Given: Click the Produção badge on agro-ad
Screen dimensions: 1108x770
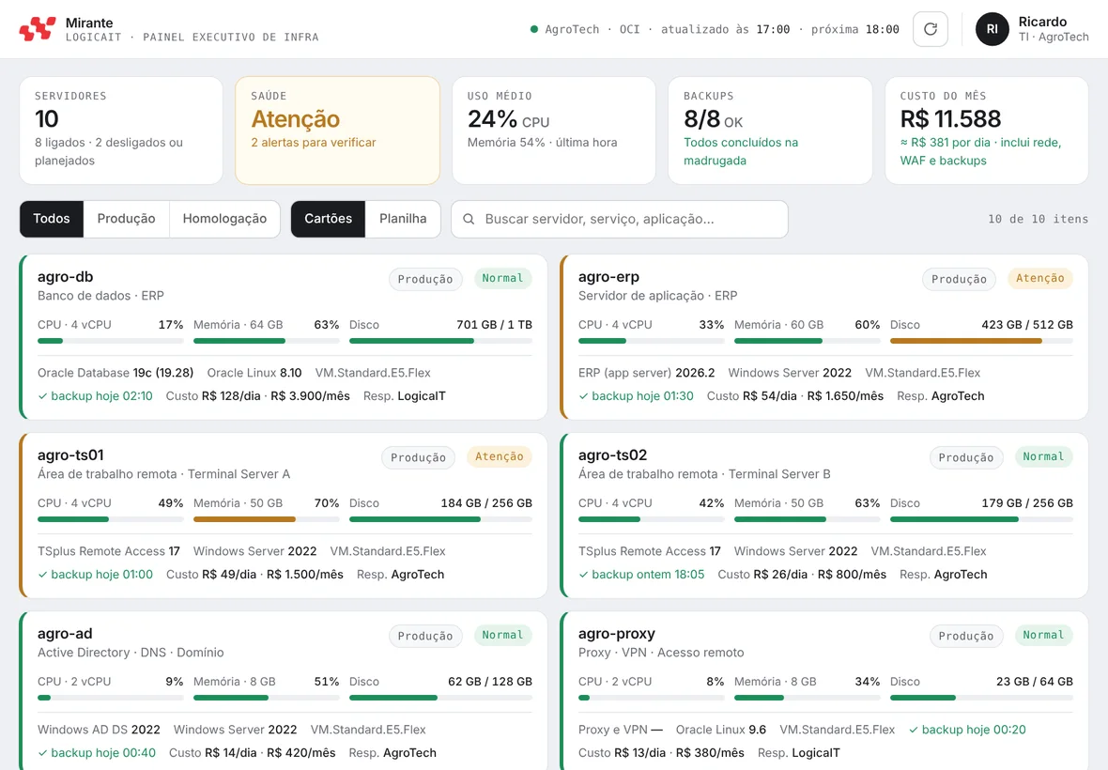Looking at the screenshot, I should [425, 636].
